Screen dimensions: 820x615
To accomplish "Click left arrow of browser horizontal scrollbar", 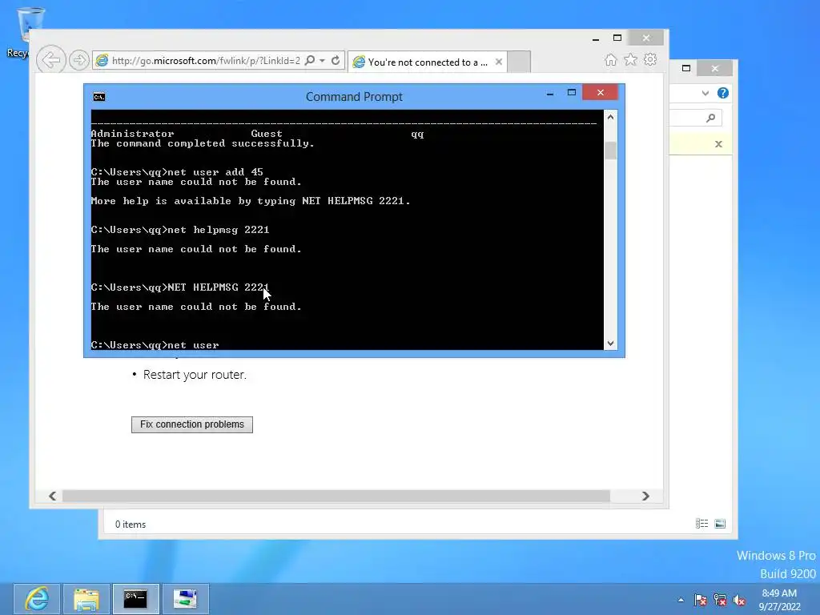I will click(x=52, y=496).
